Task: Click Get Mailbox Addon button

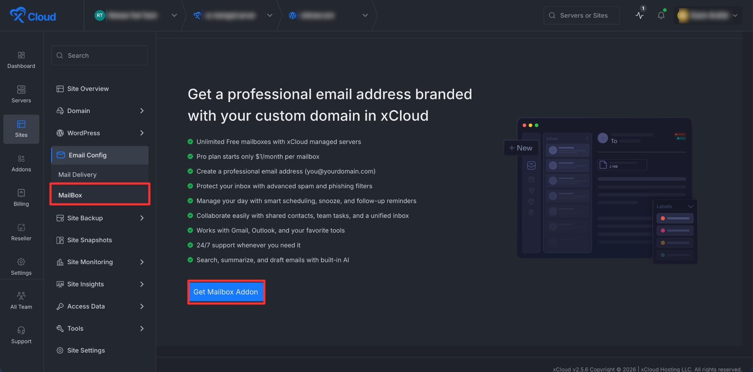Action: [x=226, y=292]
